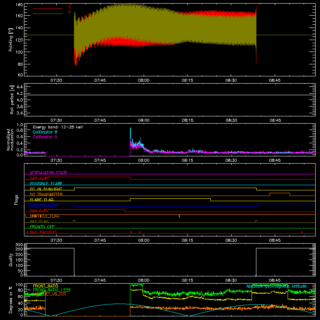This screenshot has height=320, width=320.
Task: Click the PARTICLE_FLAG label
Action: click(45, 216)
